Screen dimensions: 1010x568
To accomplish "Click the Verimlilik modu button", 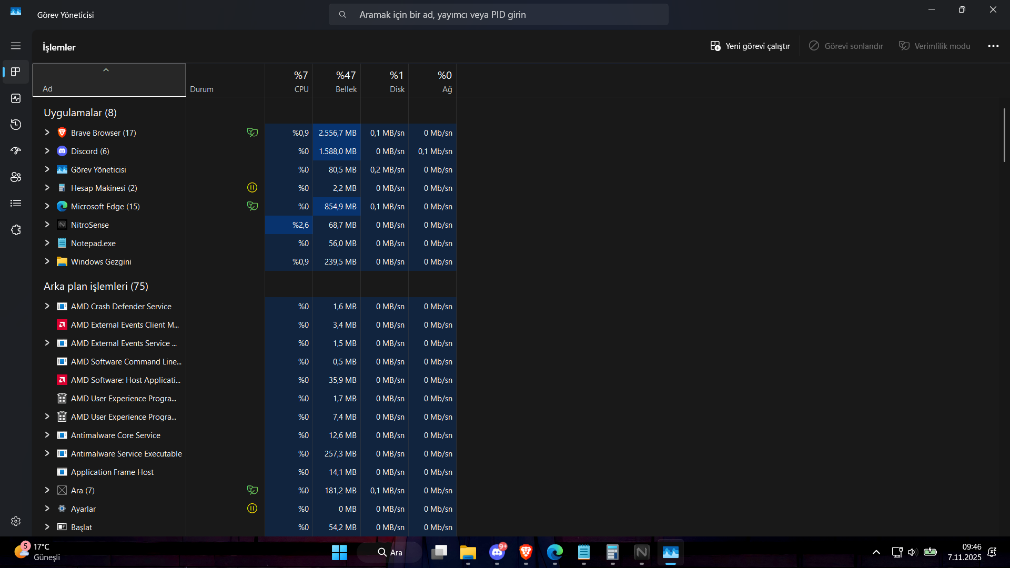I will 934,46.
